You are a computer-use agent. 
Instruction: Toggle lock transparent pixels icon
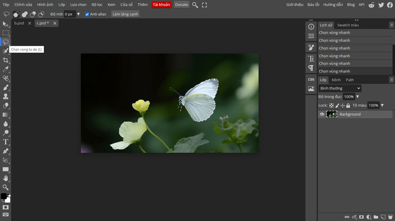[331, 105]
